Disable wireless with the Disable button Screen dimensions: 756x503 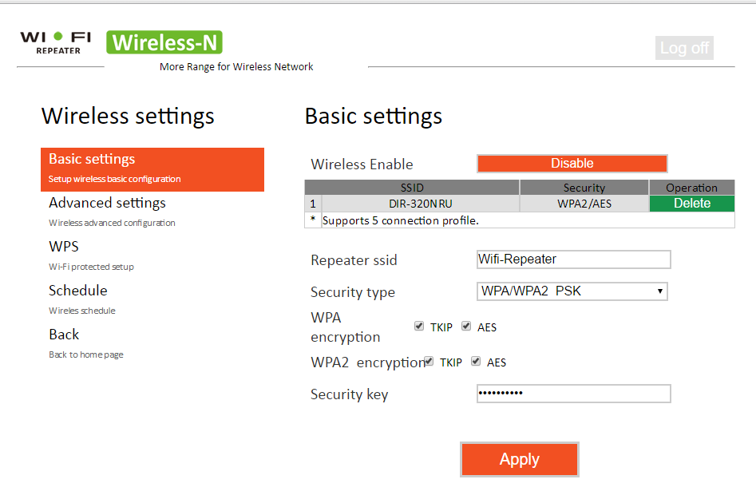point(572,164)
